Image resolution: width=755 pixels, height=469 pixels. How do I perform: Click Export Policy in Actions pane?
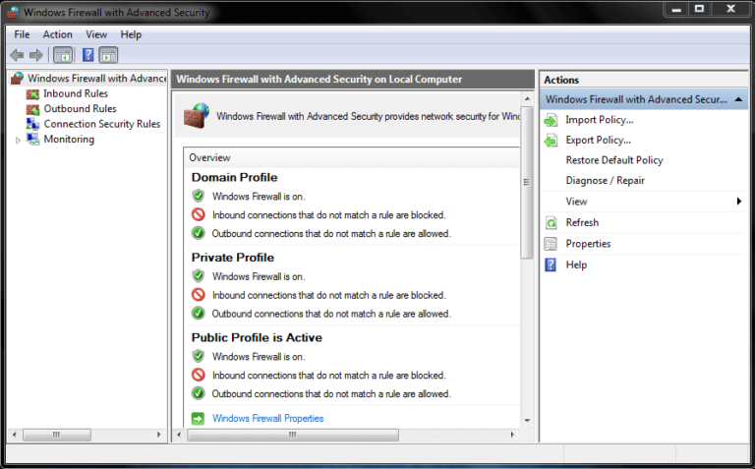click(598, 141)
